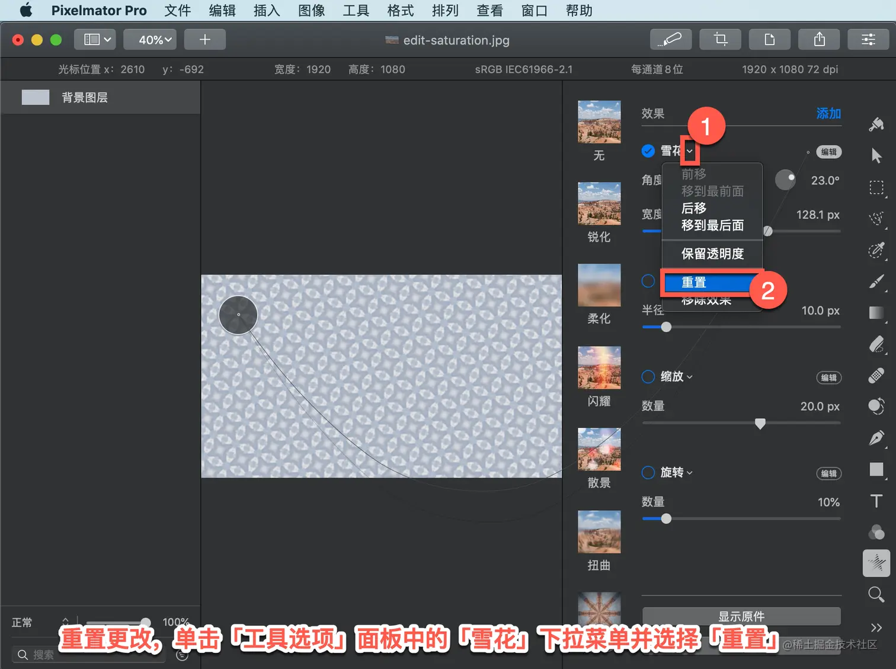The image size is (896, 669).
Task: Select the Shape square tool
Action: 876,469
